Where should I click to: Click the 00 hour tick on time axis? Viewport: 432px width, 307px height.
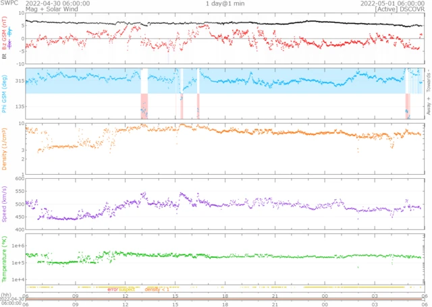325,296
